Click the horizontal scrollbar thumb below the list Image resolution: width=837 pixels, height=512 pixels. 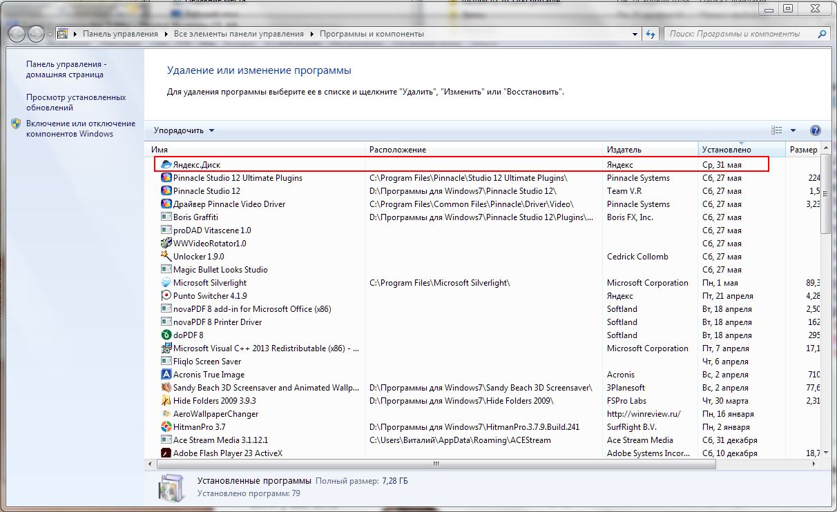435,464
